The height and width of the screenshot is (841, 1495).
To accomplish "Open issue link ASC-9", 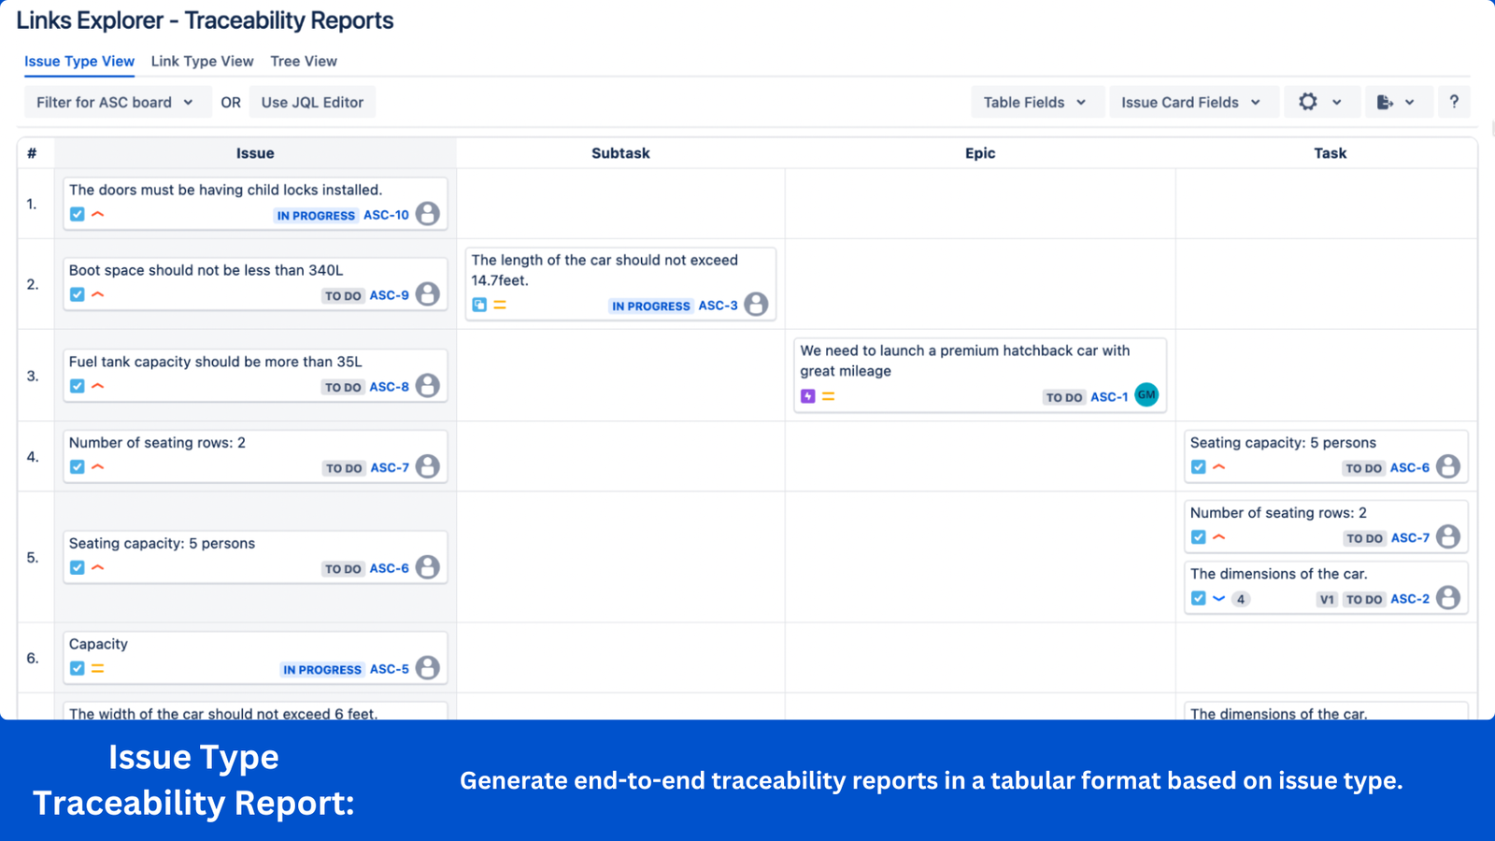I will tap(389, 295).
